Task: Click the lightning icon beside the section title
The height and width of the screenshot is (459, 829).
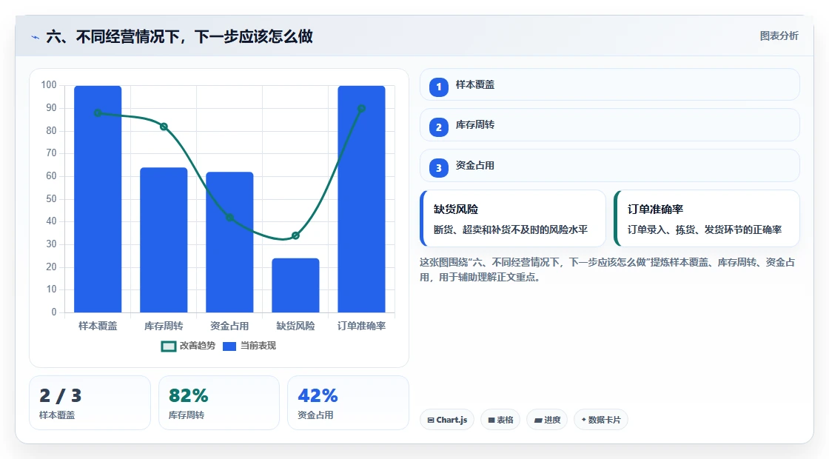Action: [x=35, y=37]
